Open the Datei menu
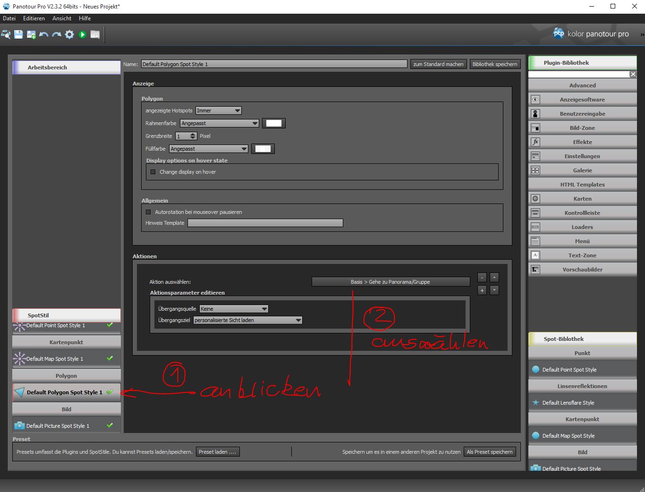Viewport: 645px width, 492px height. pyautogui.click(x=9, y=18)
